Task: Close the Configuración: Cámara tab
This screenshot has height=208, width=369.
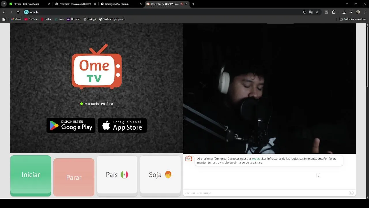Action: coord(141,4)
